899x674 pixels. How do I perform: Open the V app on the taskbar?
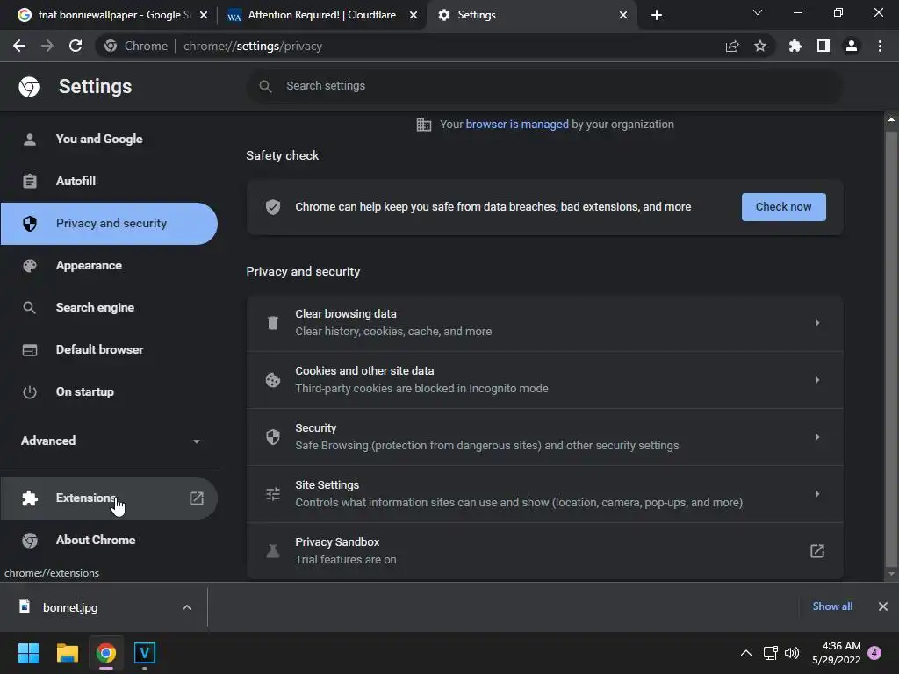coord(145,653)
